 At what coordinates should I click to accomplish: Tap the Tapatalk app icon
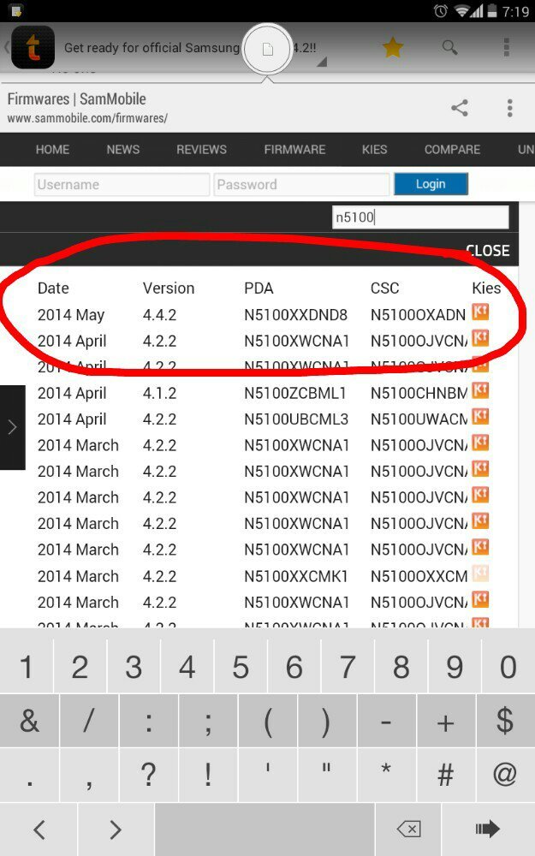click(33, 47)
